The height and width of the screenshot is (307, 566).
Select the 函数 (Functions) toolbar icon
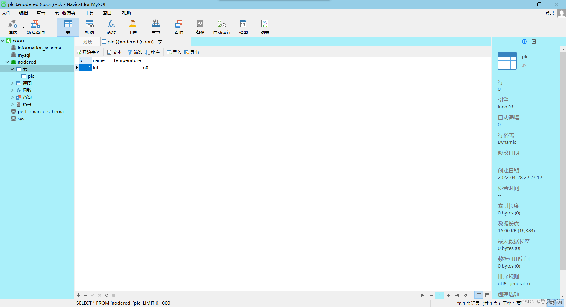(111, 27)
